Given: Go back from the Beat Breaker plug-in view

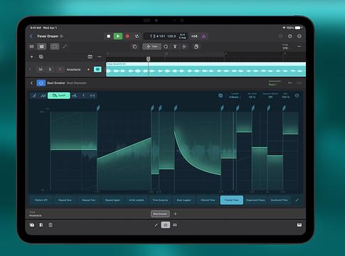Looking at the screenshot, I should click(31, 83).
